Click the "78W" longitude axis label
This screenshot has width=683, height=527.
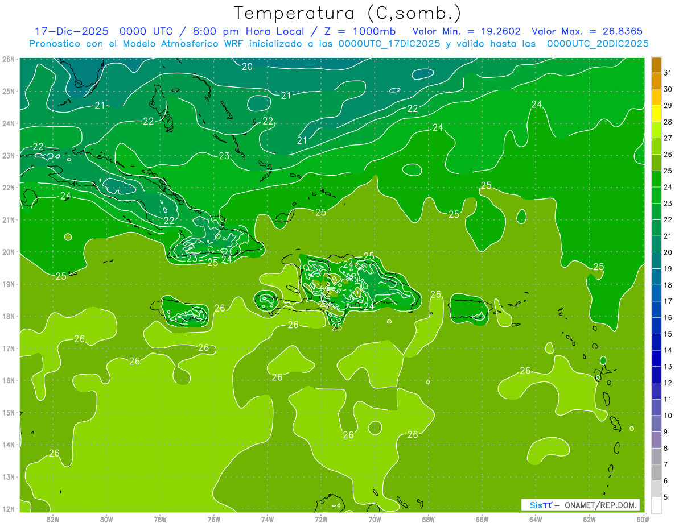pyautogui.click(x=160, y=518)
